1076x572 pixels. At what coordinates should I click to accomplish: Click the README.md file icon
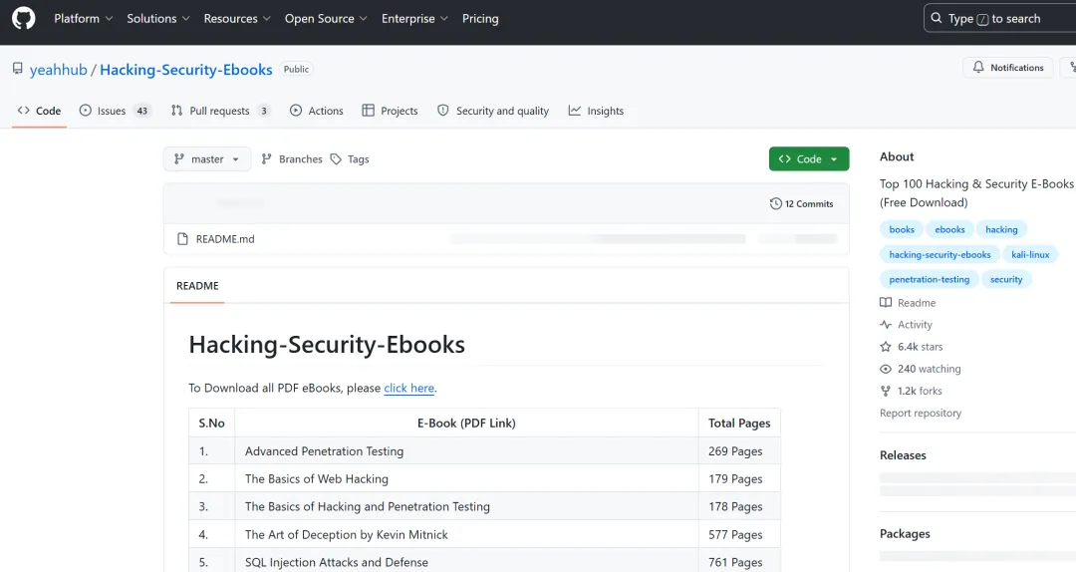182,239
